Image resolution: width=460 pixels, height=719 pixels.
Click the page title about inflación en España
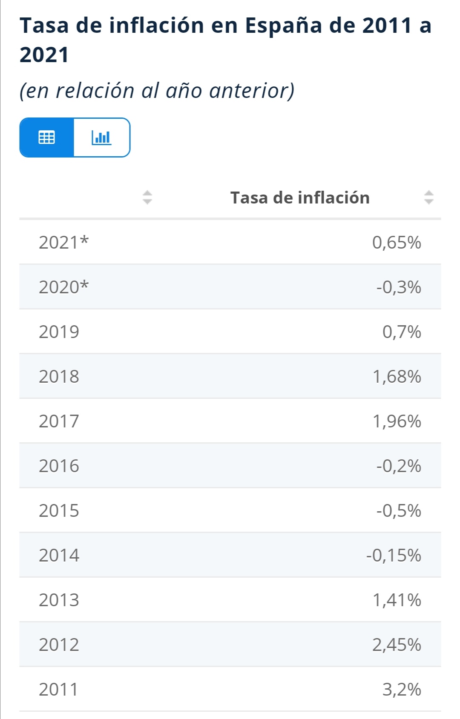(226, 40)
